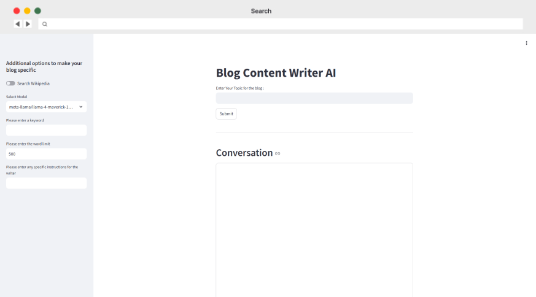Close the window with the red button

point(17,11)
